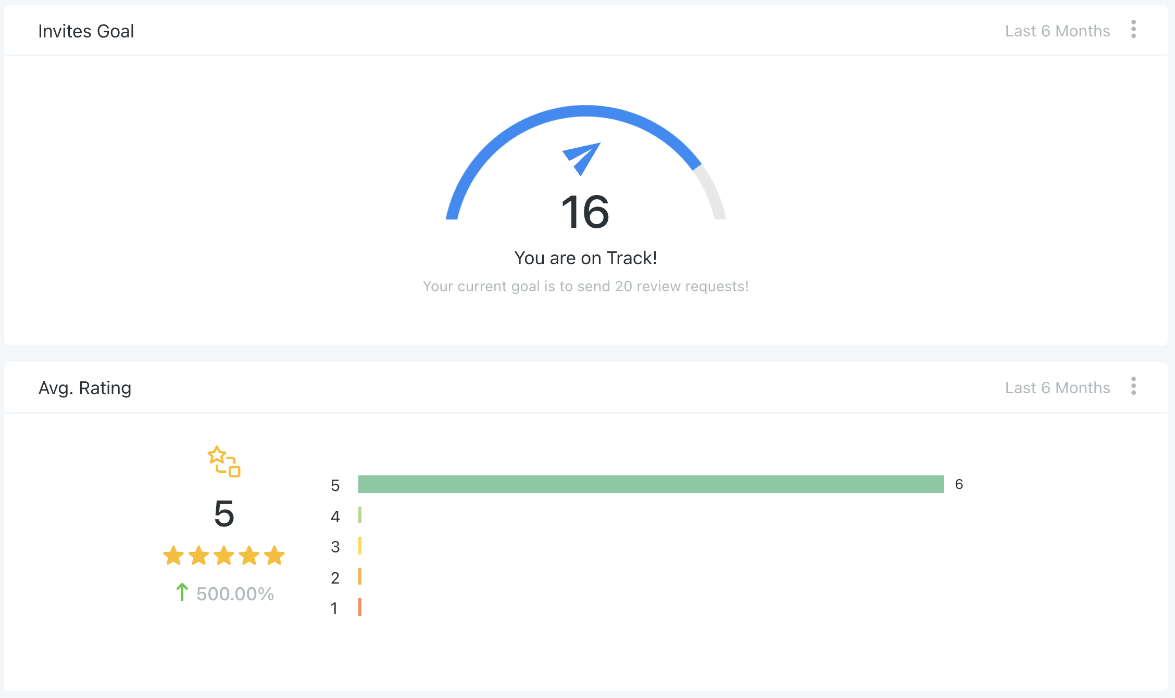The width and height of the screenshot is (1175, 698).
Task: Click the 500.00% change value
Action: [235, 593]
